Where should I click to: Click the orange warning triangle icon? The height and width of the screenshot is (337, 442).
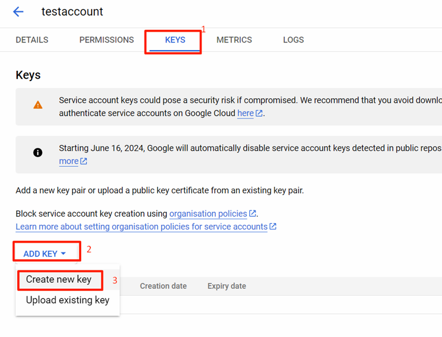(x=38, y=105)
